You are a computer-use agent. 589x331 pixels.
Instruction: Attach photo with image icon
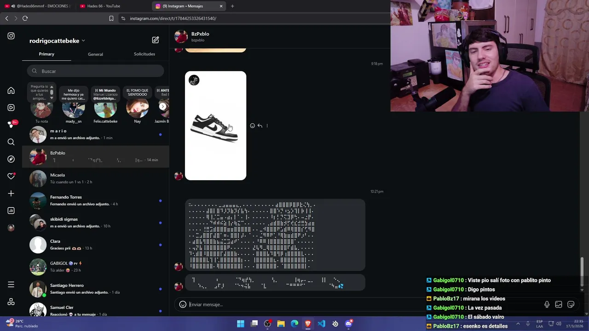point(559,304)
